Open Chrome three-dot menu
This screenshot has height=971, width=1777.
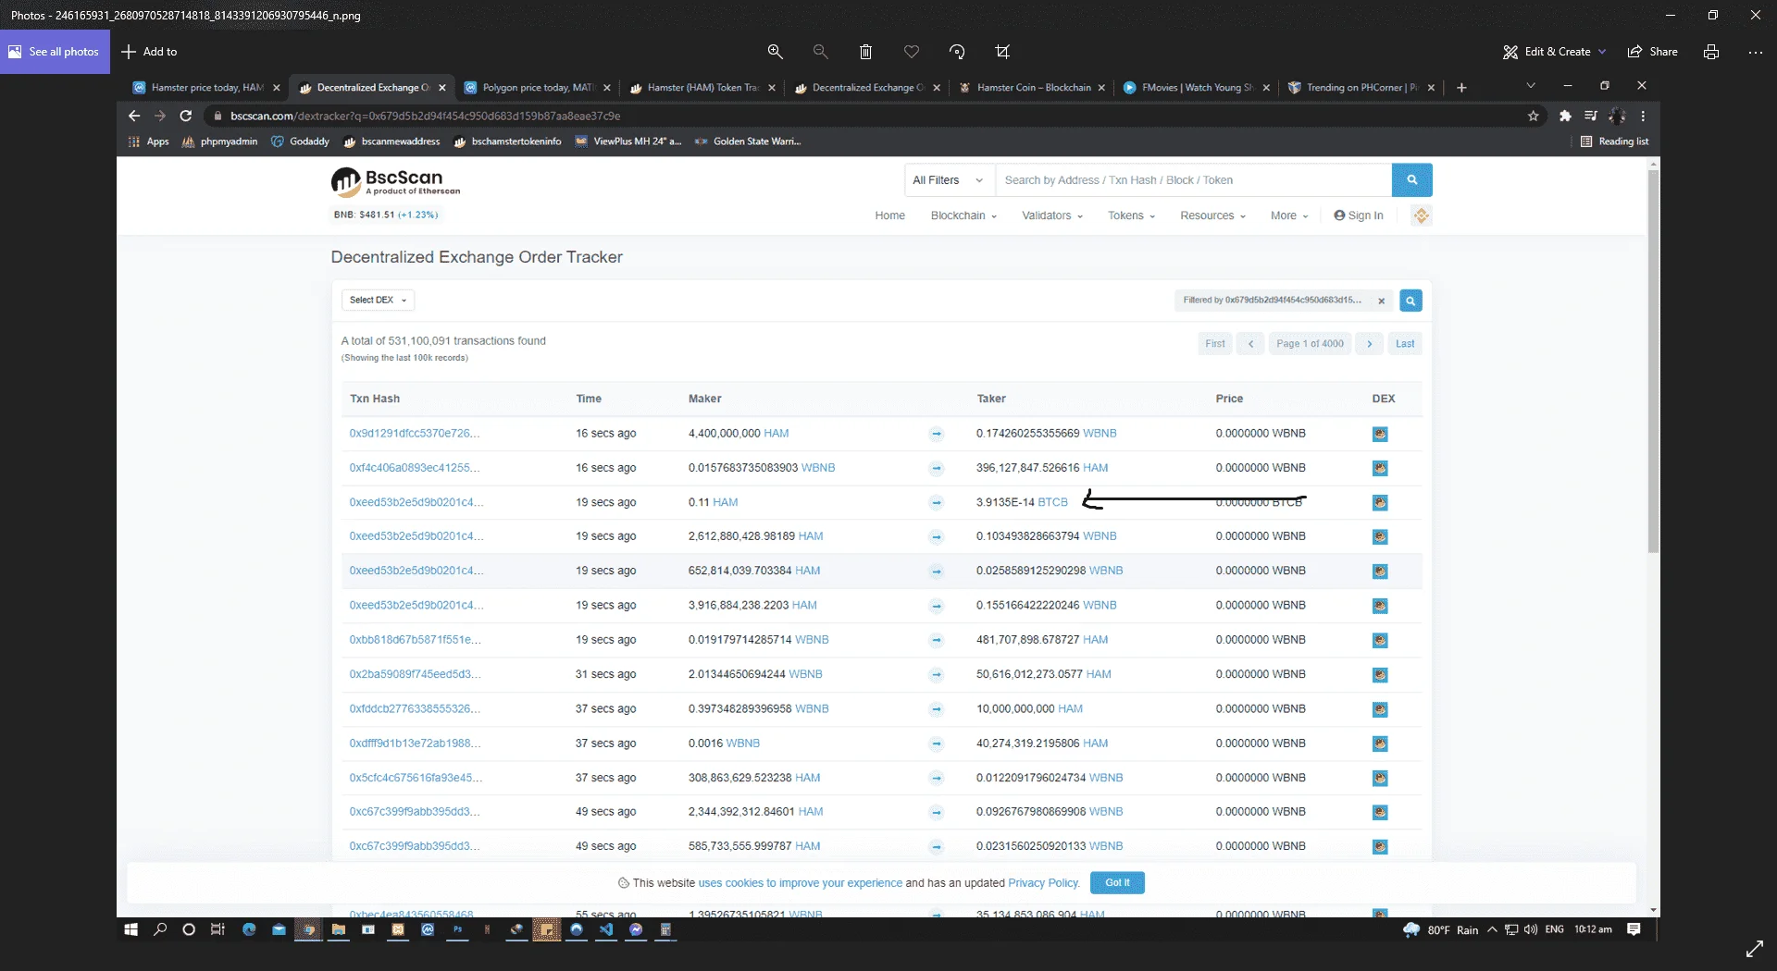pyautogui.click(x=1643, y=116)
